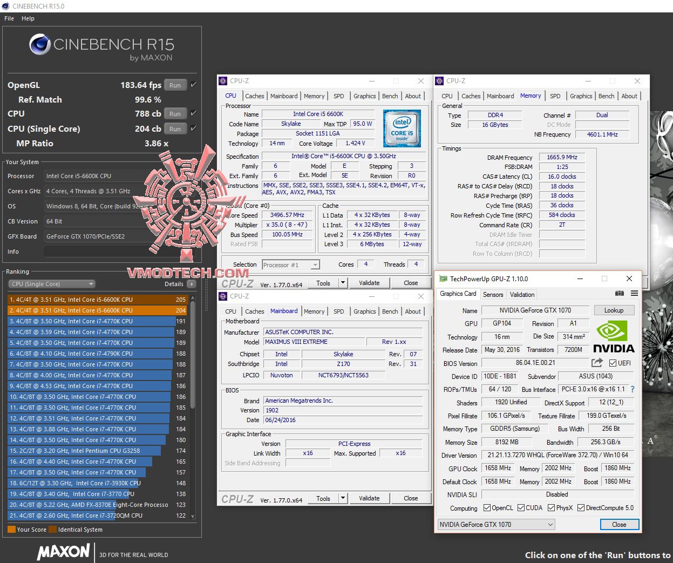Click MAXIMUS VIII EXTREME model field
This screenshot has width=673, height=563.
click(314, 342)
